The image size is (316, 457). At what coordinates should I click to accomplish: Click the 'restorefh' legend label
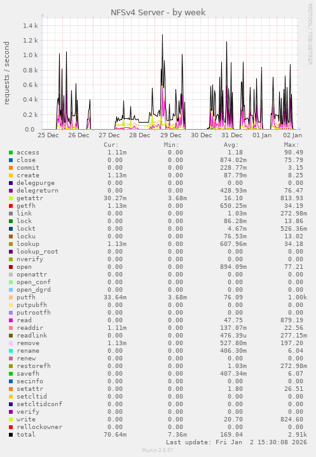click(x=34, y=365)
